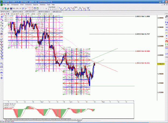Screen dimensions: 168x123
Task: Click the red magnet icon on right panel
Action: [x=166, y=41]
